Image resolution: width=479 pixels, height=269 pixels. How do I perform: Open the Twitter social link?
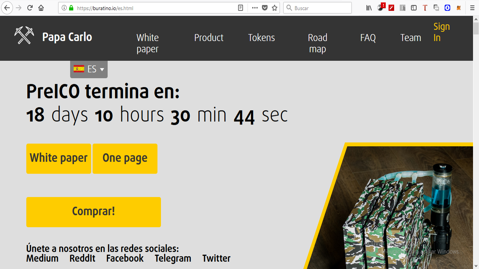(216, 258)
